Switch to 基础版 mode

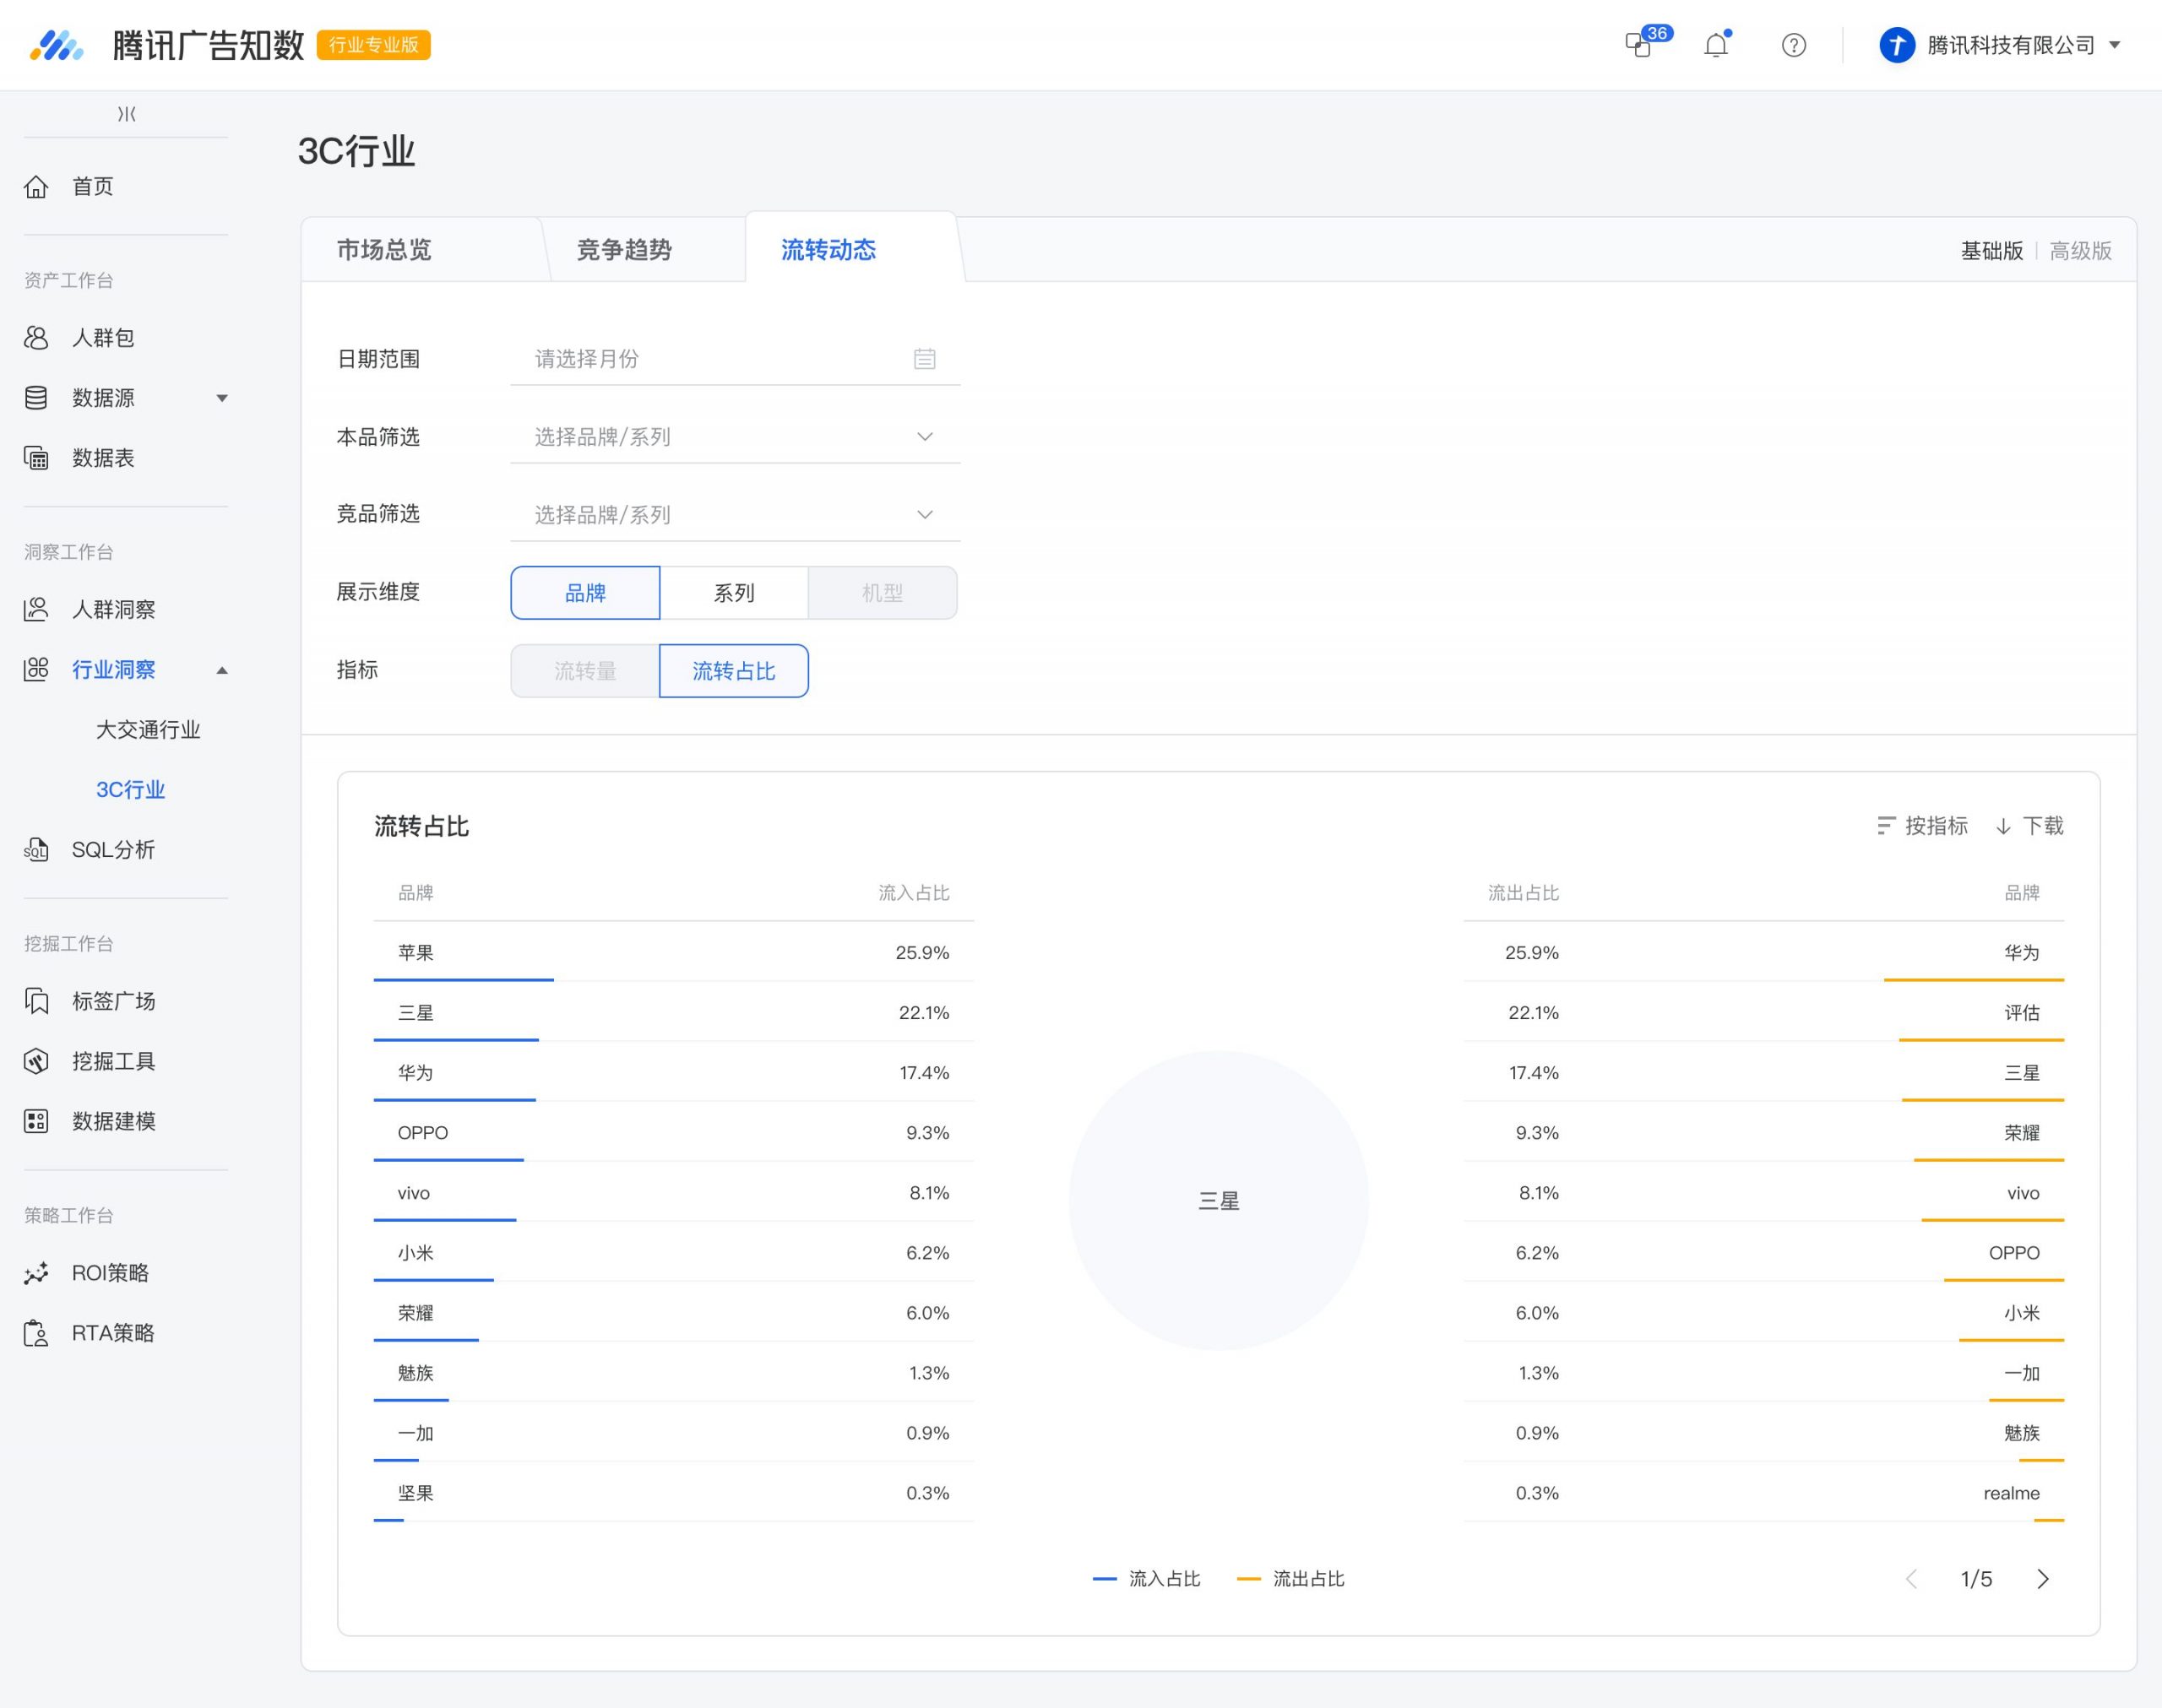pos(1991,251)
